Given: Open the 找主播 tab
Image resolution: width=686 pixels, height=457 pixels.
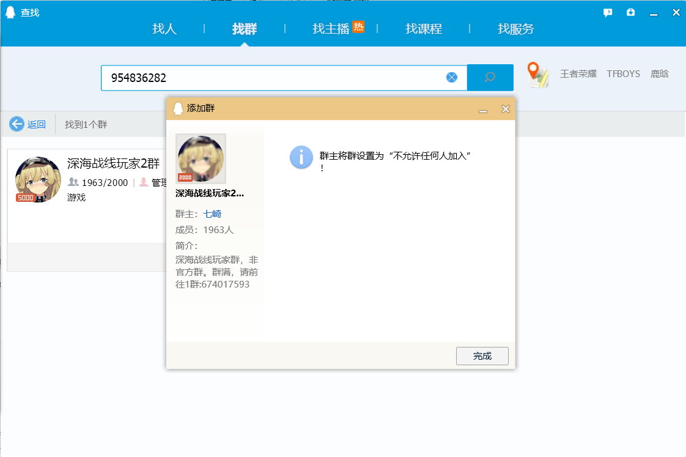Looking at the screenshot, I should (x=331, y=29).
